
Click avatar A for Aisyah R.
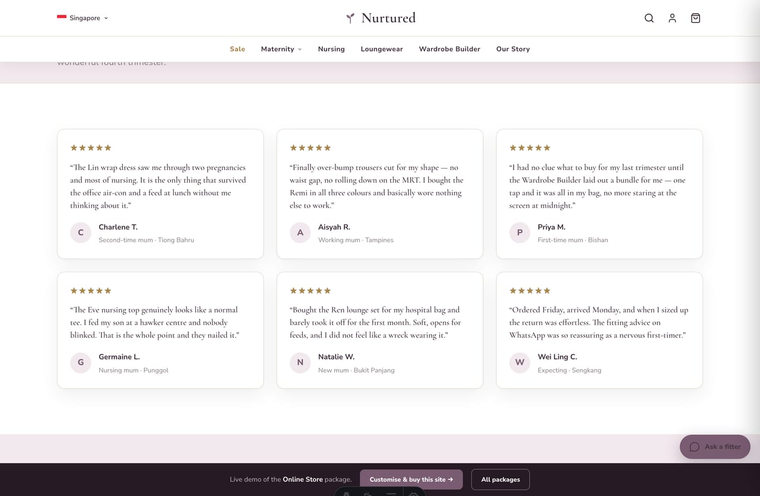pyautogui.click(x=300, y=233)
